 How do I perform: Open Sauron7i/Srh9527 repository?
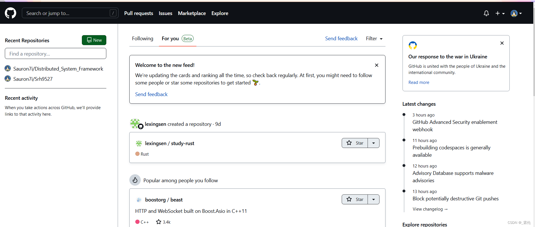33,79
